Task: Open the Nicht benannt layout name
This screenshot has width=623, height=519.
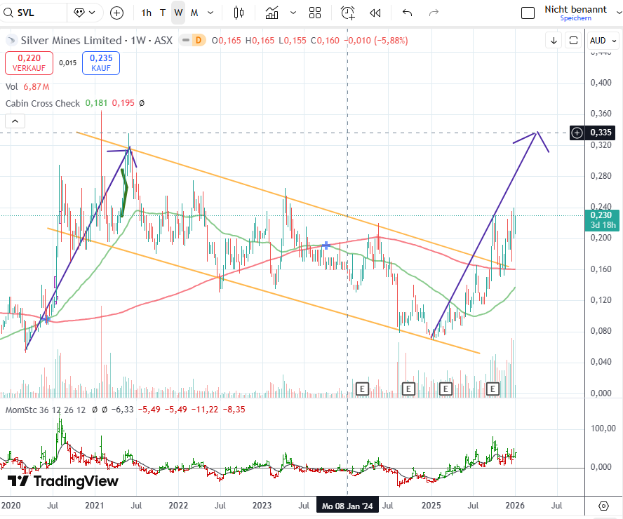Action: [x=575, y=9]
